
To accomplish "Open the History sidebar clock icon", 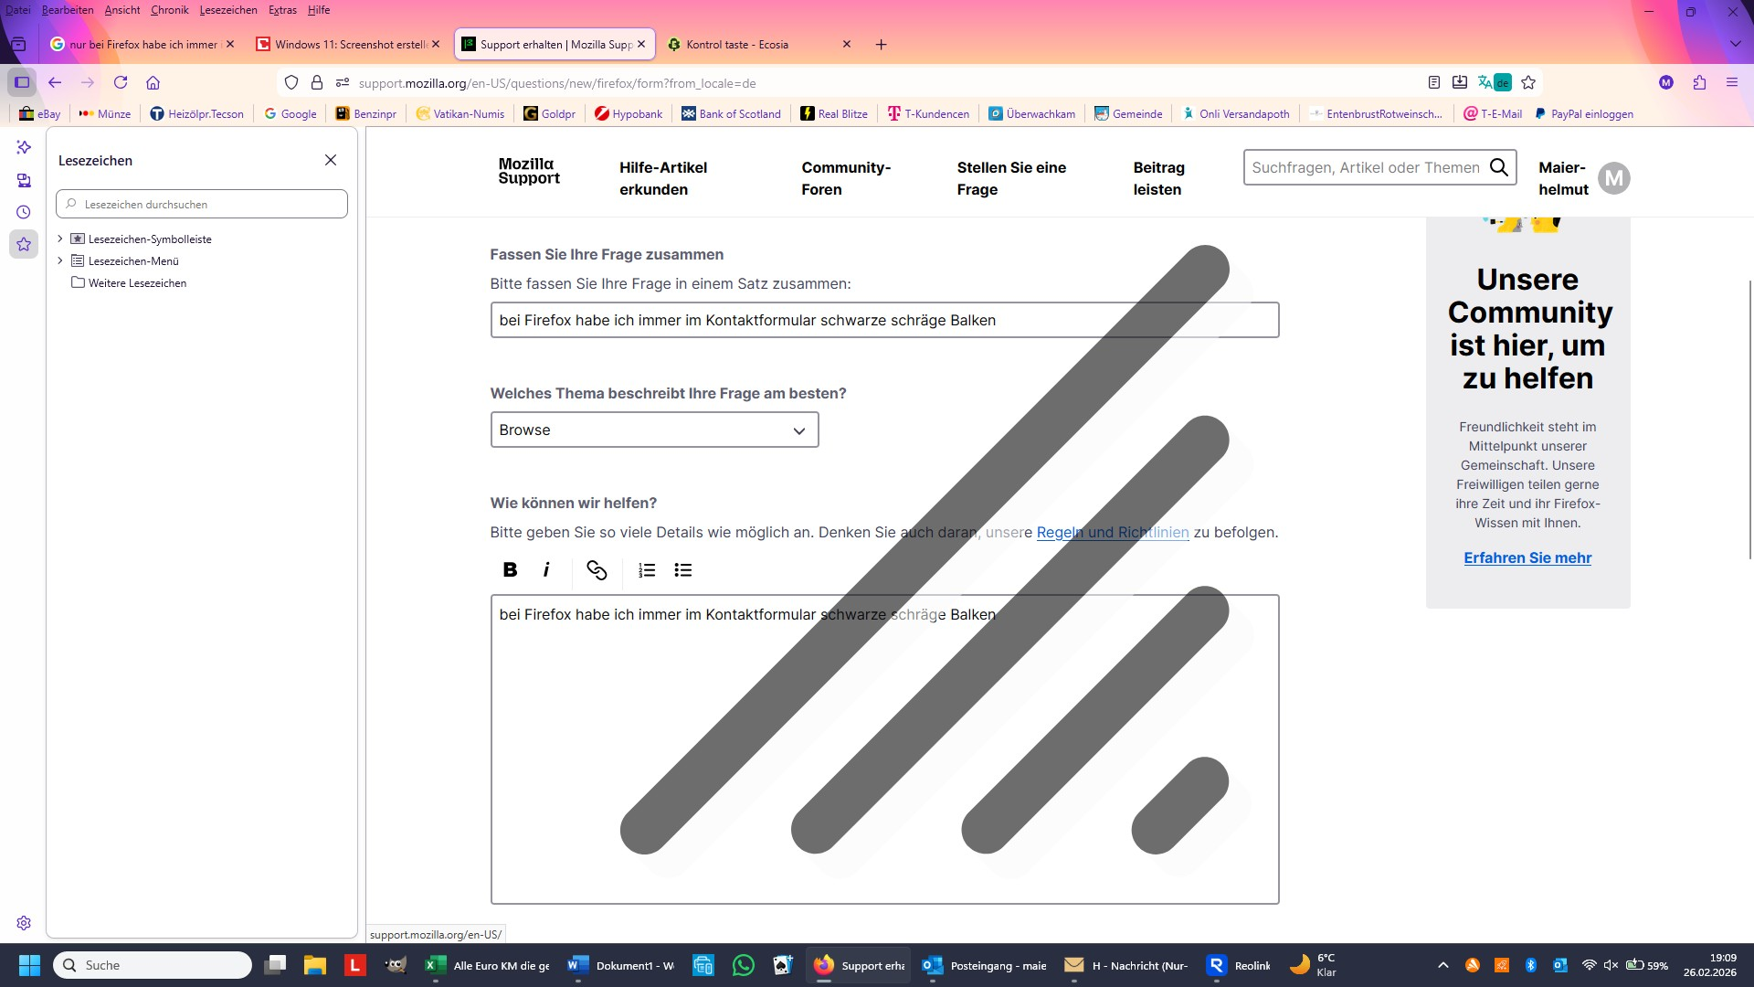I will (x=24, y=212).
